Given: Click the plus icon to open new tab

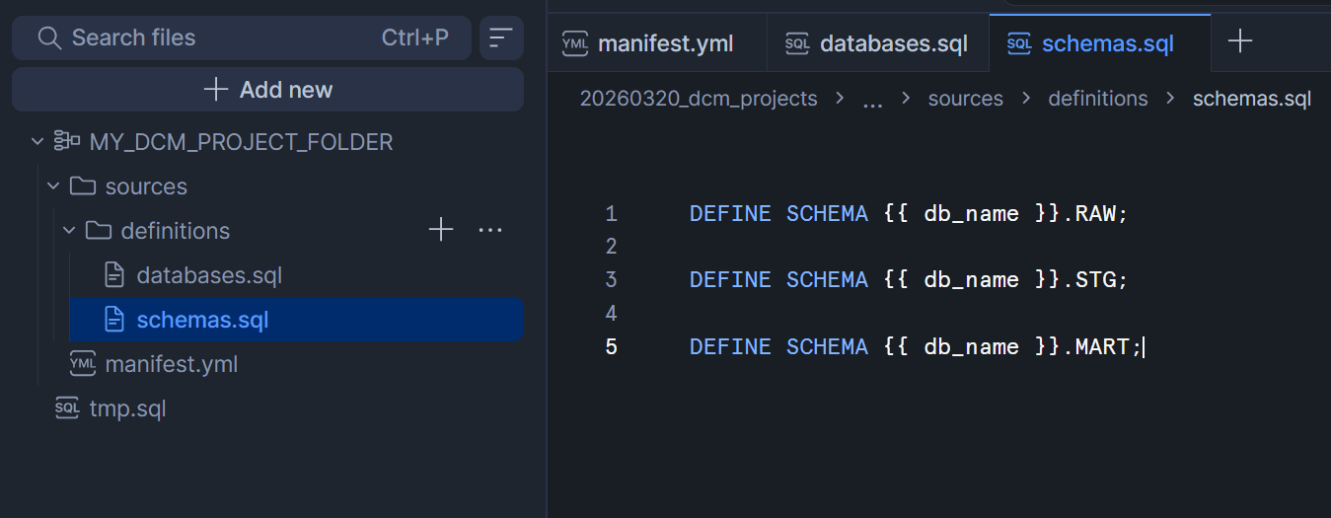Looking at the screenshot, I should point(1239,40).
